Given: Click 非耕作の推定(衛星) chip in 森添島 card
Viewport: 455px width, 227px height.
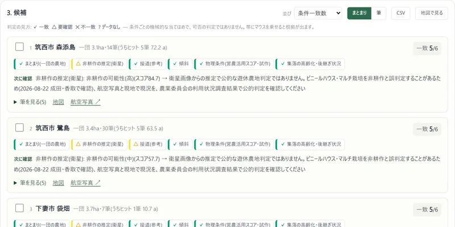Looking at the screenshot, I should pyautogui.click(x=99, y=64).
